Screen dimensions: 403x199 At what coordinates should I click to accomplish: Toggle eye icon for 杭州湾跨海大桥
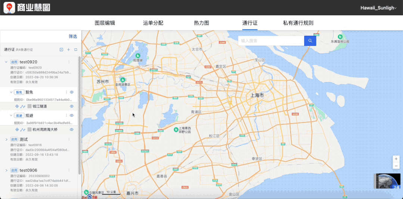coord(72,130)
